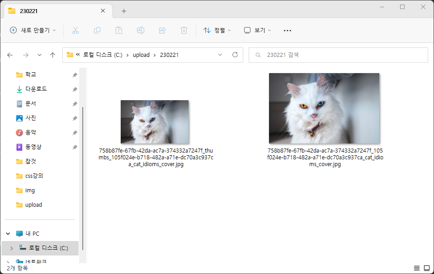Click the Copy icon in toolbar
The width and height of the screenshot is (434, 274).
pos(97,30)
